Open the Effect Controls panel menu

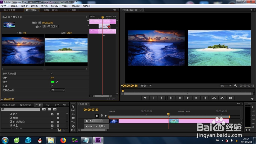click(114, 10)
